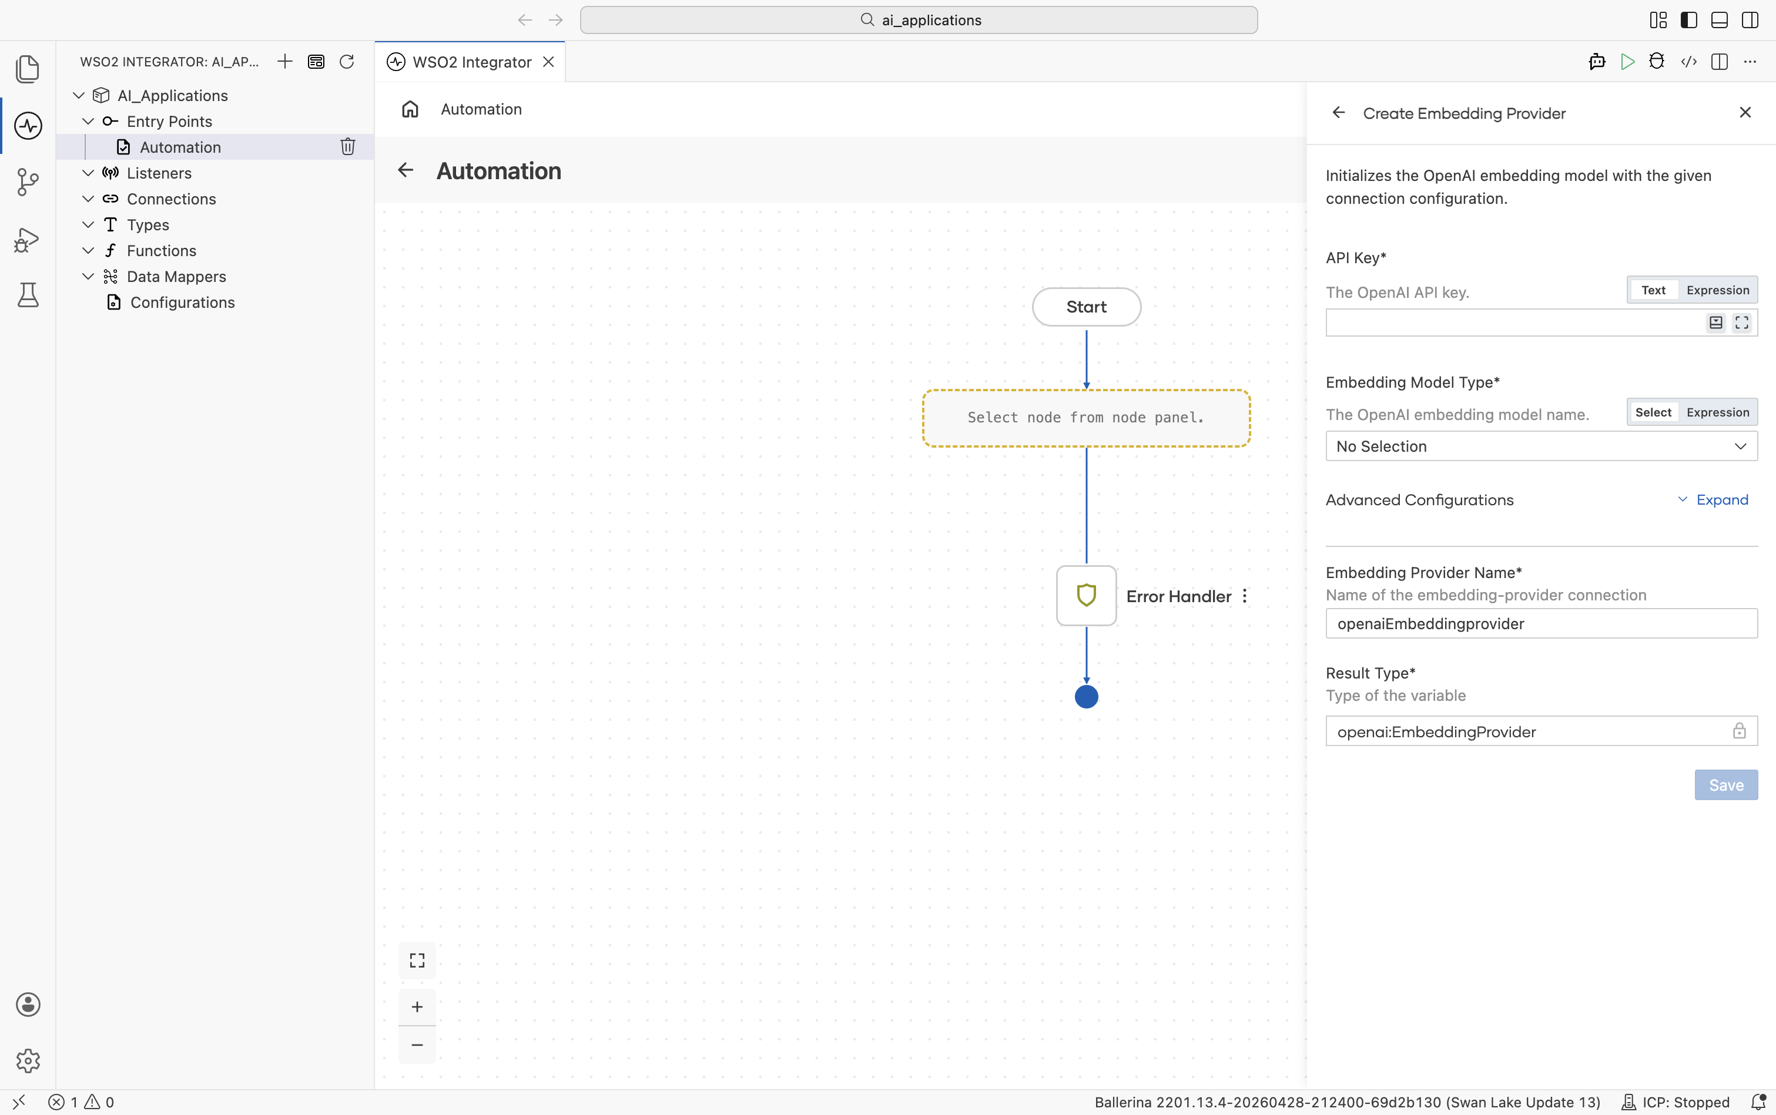The width and height of the screenshot is (1776, 1115).
Task: Set Embedding Model Type to Expression mode
Action: (1718, 412)
